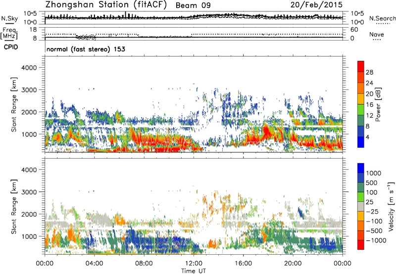Click the 3000 tick of the velocity panel

29,192
